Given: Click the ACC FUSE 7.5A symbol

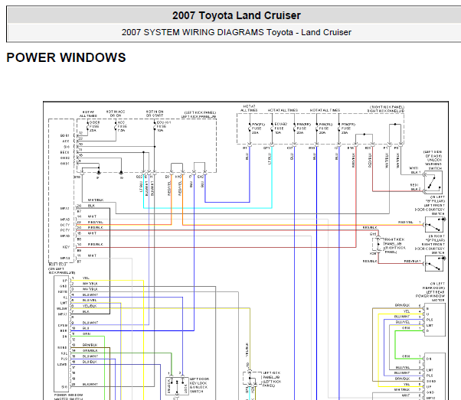Looking at the screenshot, I should 116,126.
